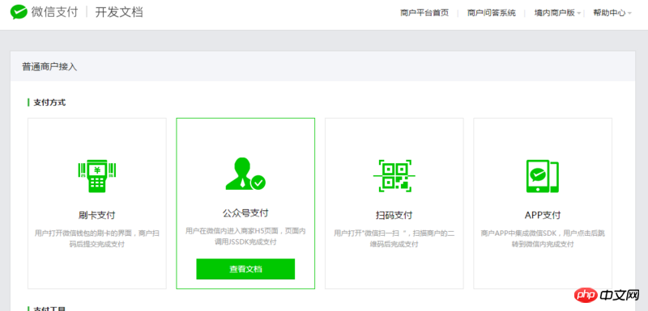Click the 刷卡支付 POS terminal icon

tap(96, 176)
